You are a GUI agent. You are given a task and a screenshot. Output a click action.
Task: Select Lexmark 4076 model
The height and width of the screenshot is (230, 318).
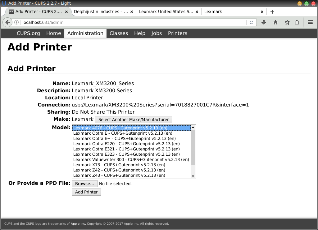pyautogui.click(x=131, y=128)
